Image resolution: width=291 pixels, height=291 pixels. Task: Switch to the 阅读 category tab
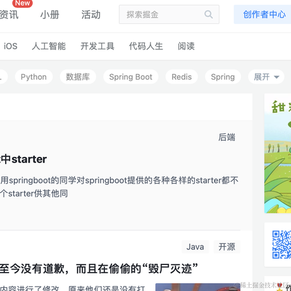click(x=186, y=46)
